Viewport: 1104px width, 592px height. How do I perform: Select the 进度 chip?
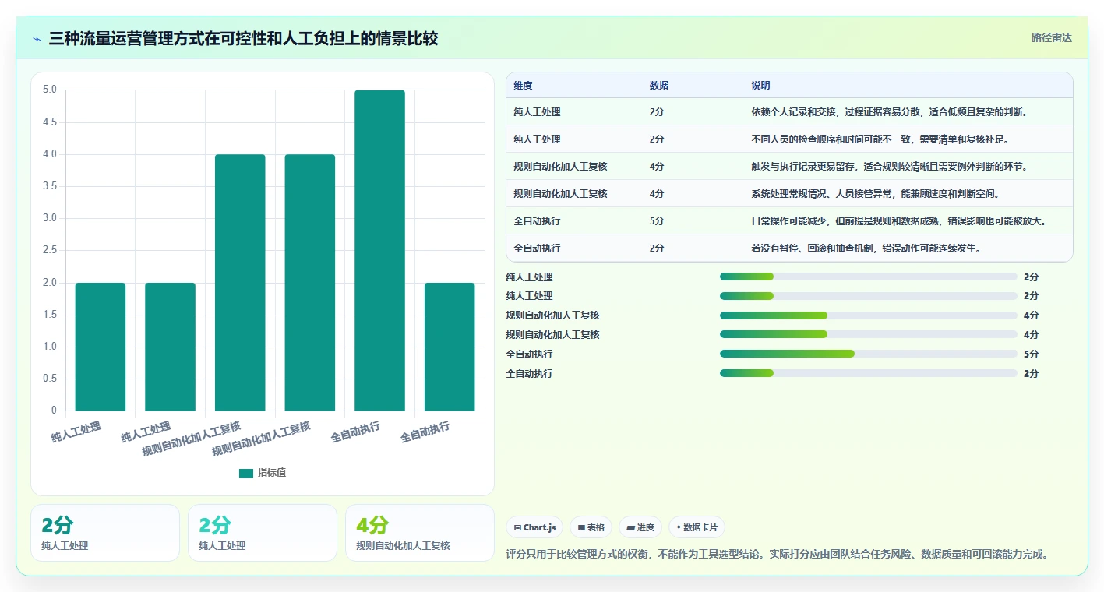click(640, 527)
